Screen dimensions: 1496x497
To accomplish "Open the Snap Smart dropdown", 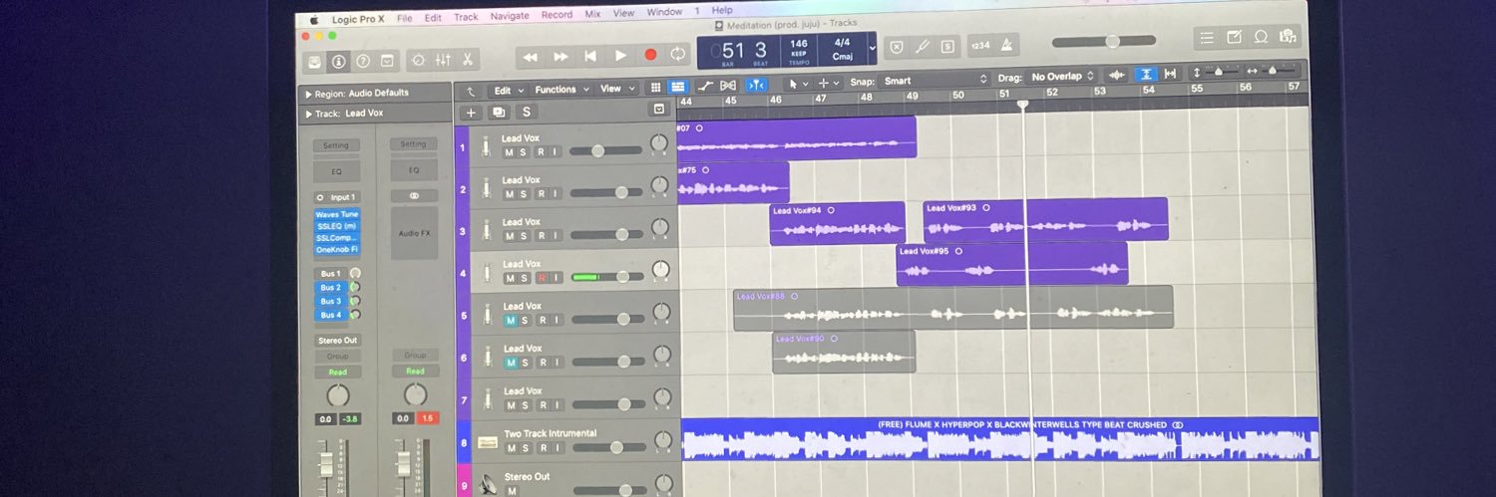I will pyautogui.click(x=935, y=81).
